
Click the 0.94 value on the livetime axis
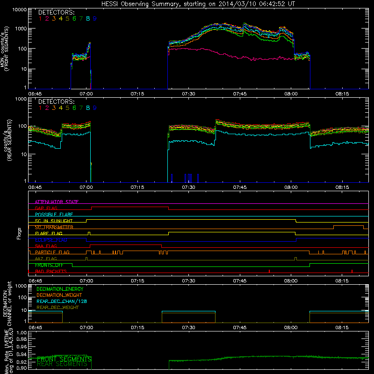tap(22, 354)
